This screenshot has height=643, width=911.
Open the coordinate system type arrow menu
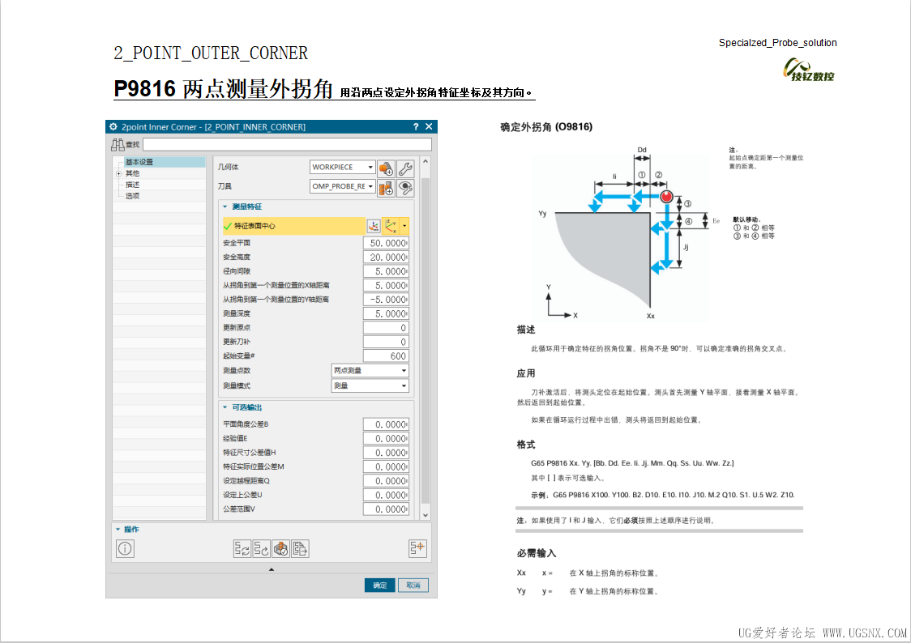tap(404, 226)
